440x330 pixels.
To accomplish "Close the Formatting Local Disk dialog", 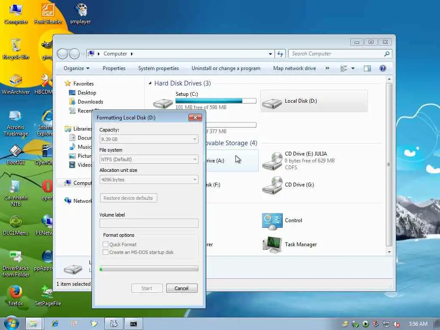I will pyautogui.click(x=196, y=117).
